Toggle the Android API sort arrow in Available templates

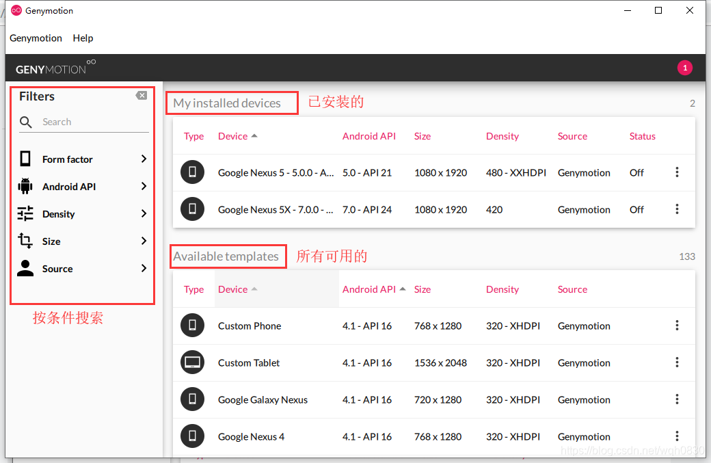coord(403,289)
